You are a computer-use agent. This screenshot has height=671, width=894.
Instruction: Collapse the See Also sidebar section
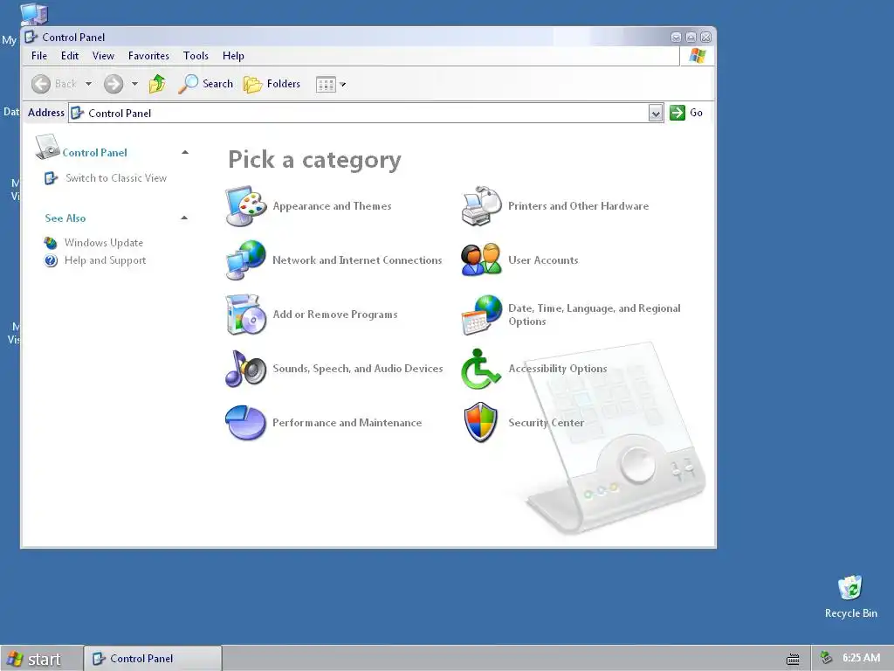point(184,218)
